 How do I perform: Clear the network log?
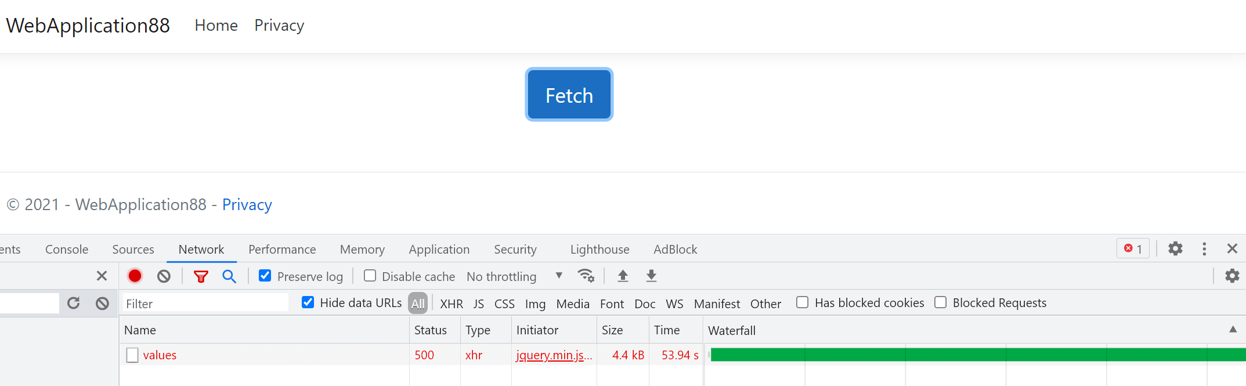point(164,276)
